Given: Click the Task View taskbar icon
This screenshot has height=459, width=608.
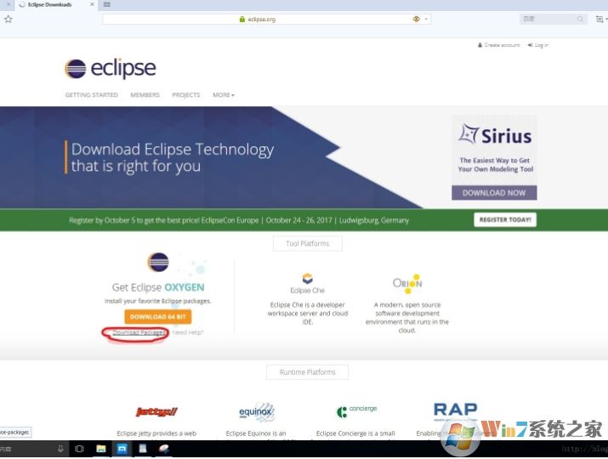Looking at the screenshot, I should (x=79, y=449).
